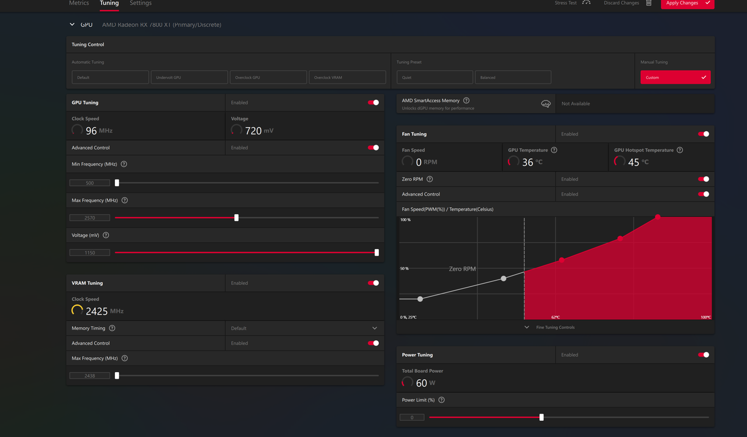Expand the Fine Tuning Controls section
The height and width of the screenshot is (437, 747).
[528, 327]
